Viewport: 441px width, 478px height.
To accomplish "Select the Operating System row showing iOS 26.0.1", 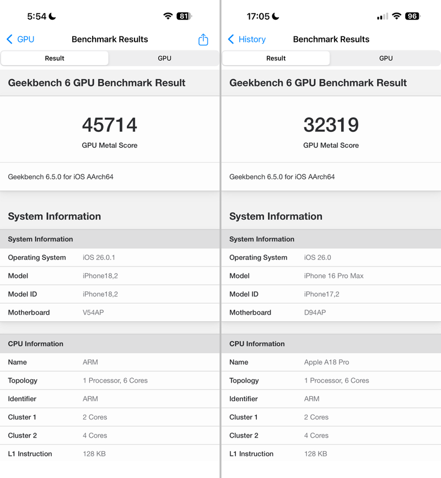I will pos(110,257).
